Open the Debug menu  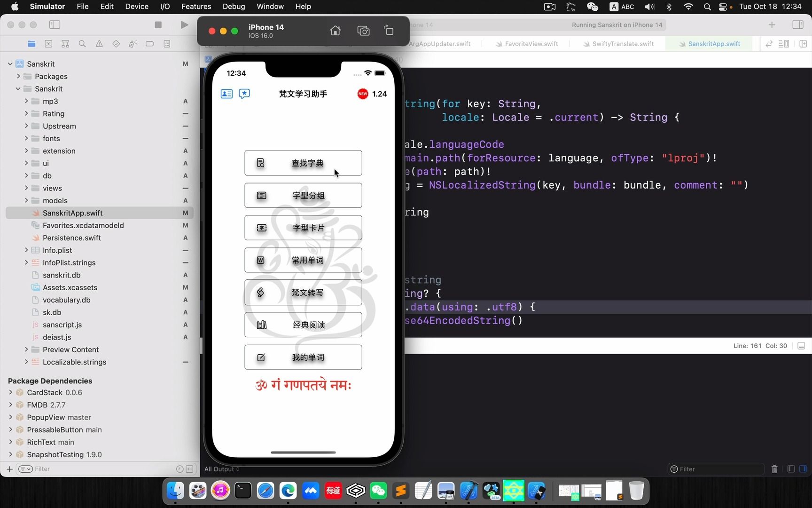click(x=234, y=7)
